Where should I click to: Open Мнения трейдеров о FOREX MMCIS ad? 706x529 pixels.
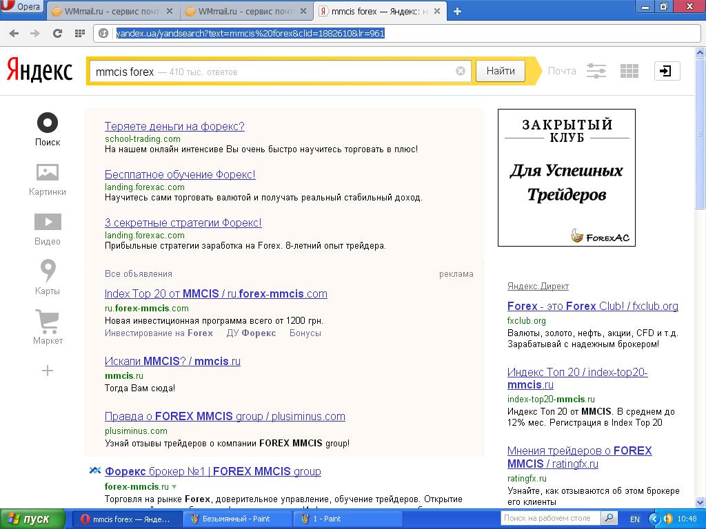point(579,457)
